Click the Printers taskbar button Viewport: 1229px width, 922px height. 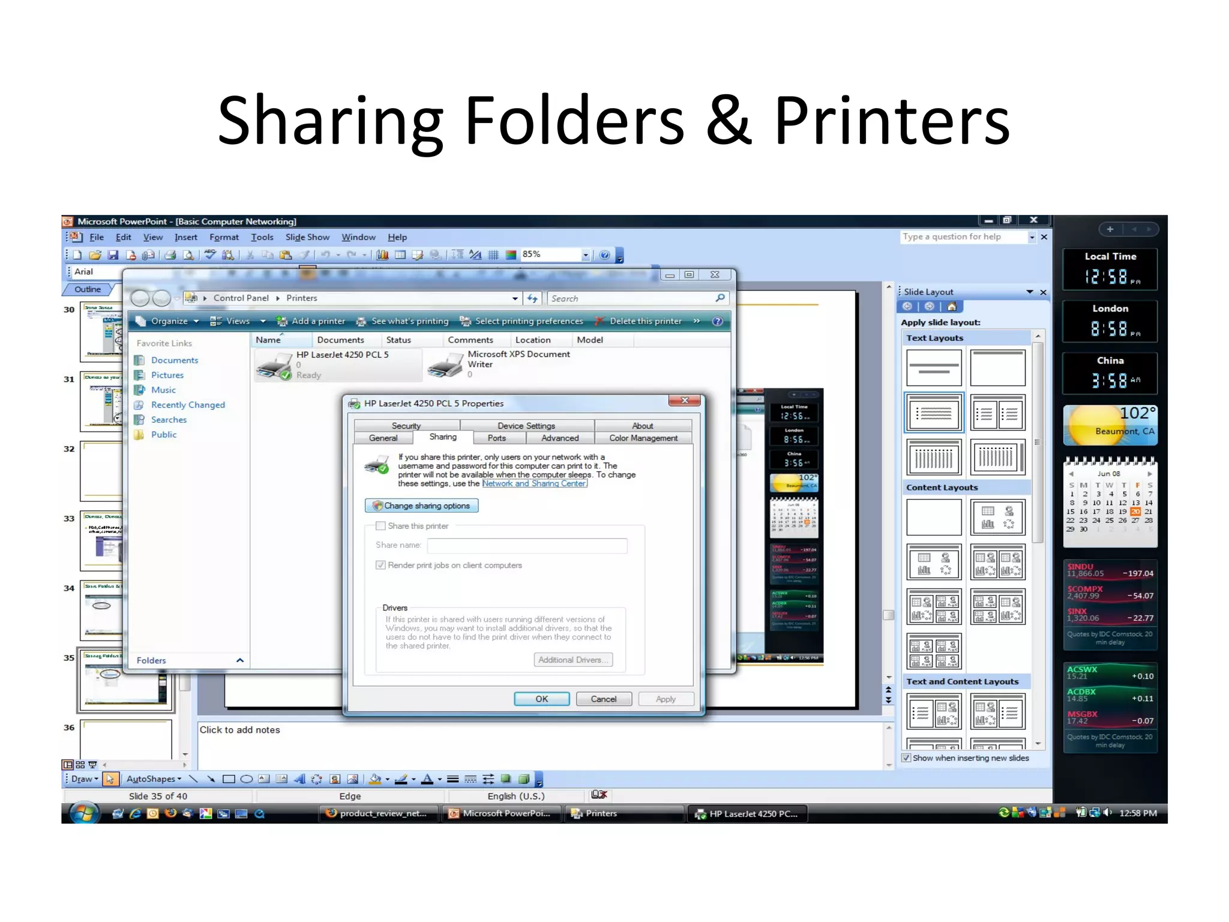pyautogui.click(x=623, y=813)
